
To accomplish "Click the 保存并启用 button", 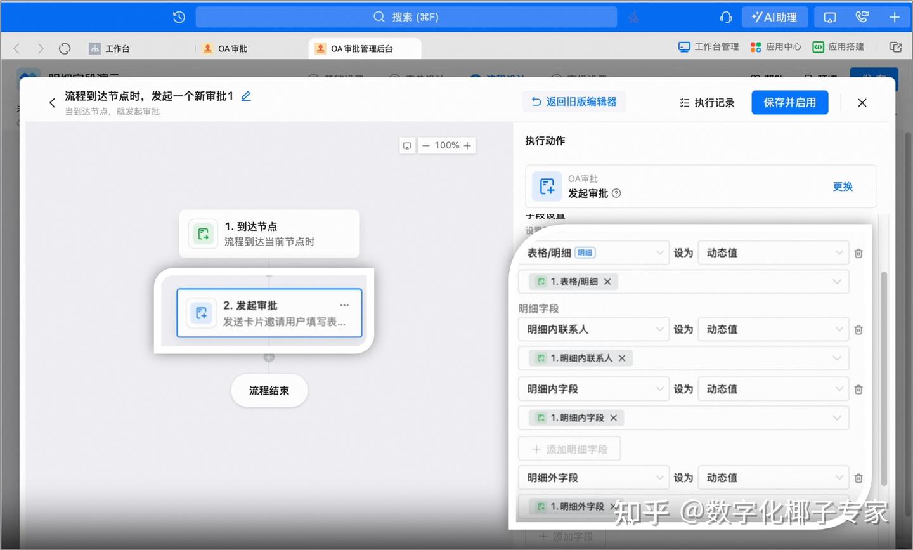I will [790, 102].
